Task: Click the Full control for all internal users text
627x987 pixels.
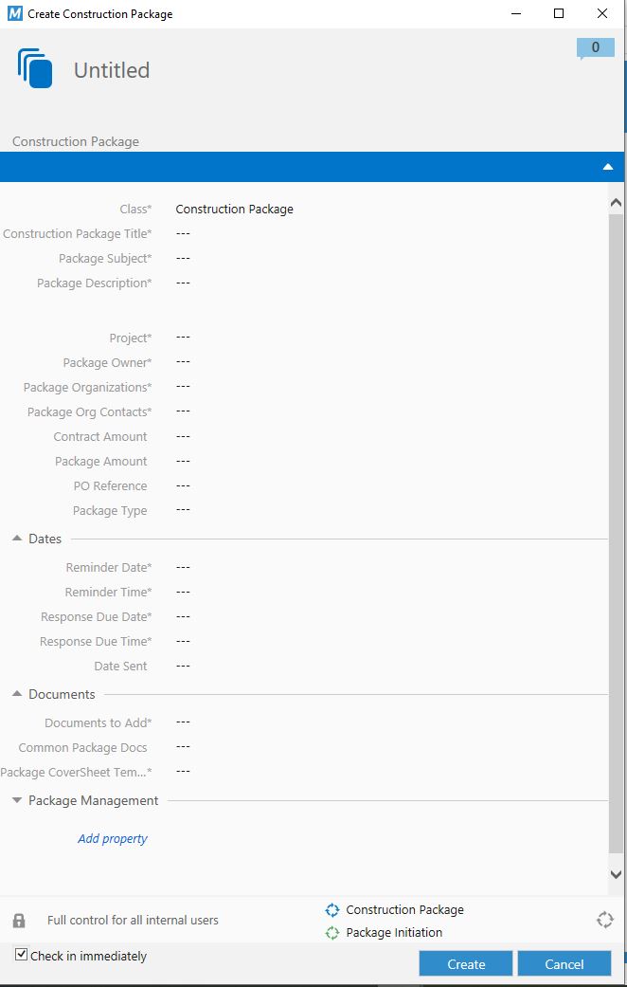Action: coord(133,921)
